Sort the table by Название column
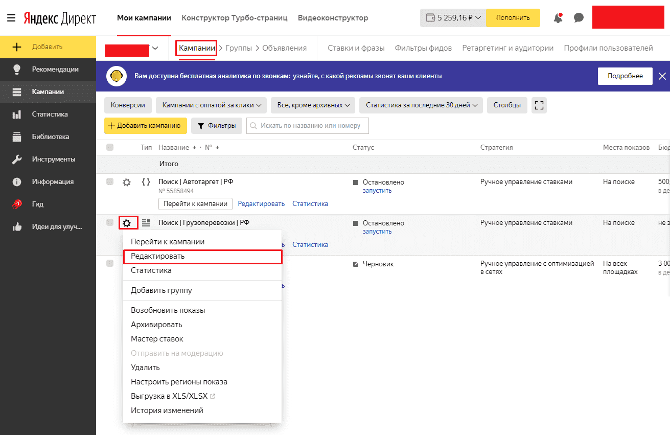 click(177, 147)
